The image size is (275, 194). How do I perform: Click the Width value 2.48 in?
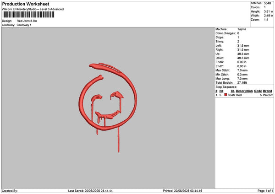click(268, 16)
